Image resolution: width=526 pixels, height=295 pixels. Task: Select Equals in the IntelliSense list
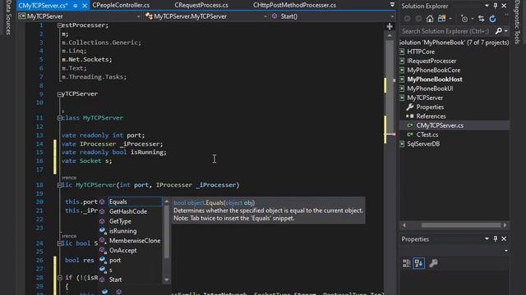click(x=135, y=202)
